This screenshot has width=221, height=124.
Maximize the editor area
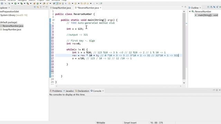(x=185, y=7)
